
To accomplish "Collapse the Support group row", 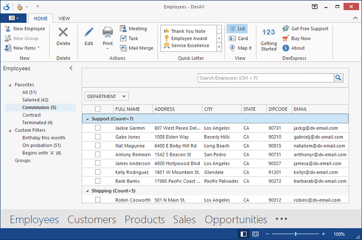I will point(88,119).
